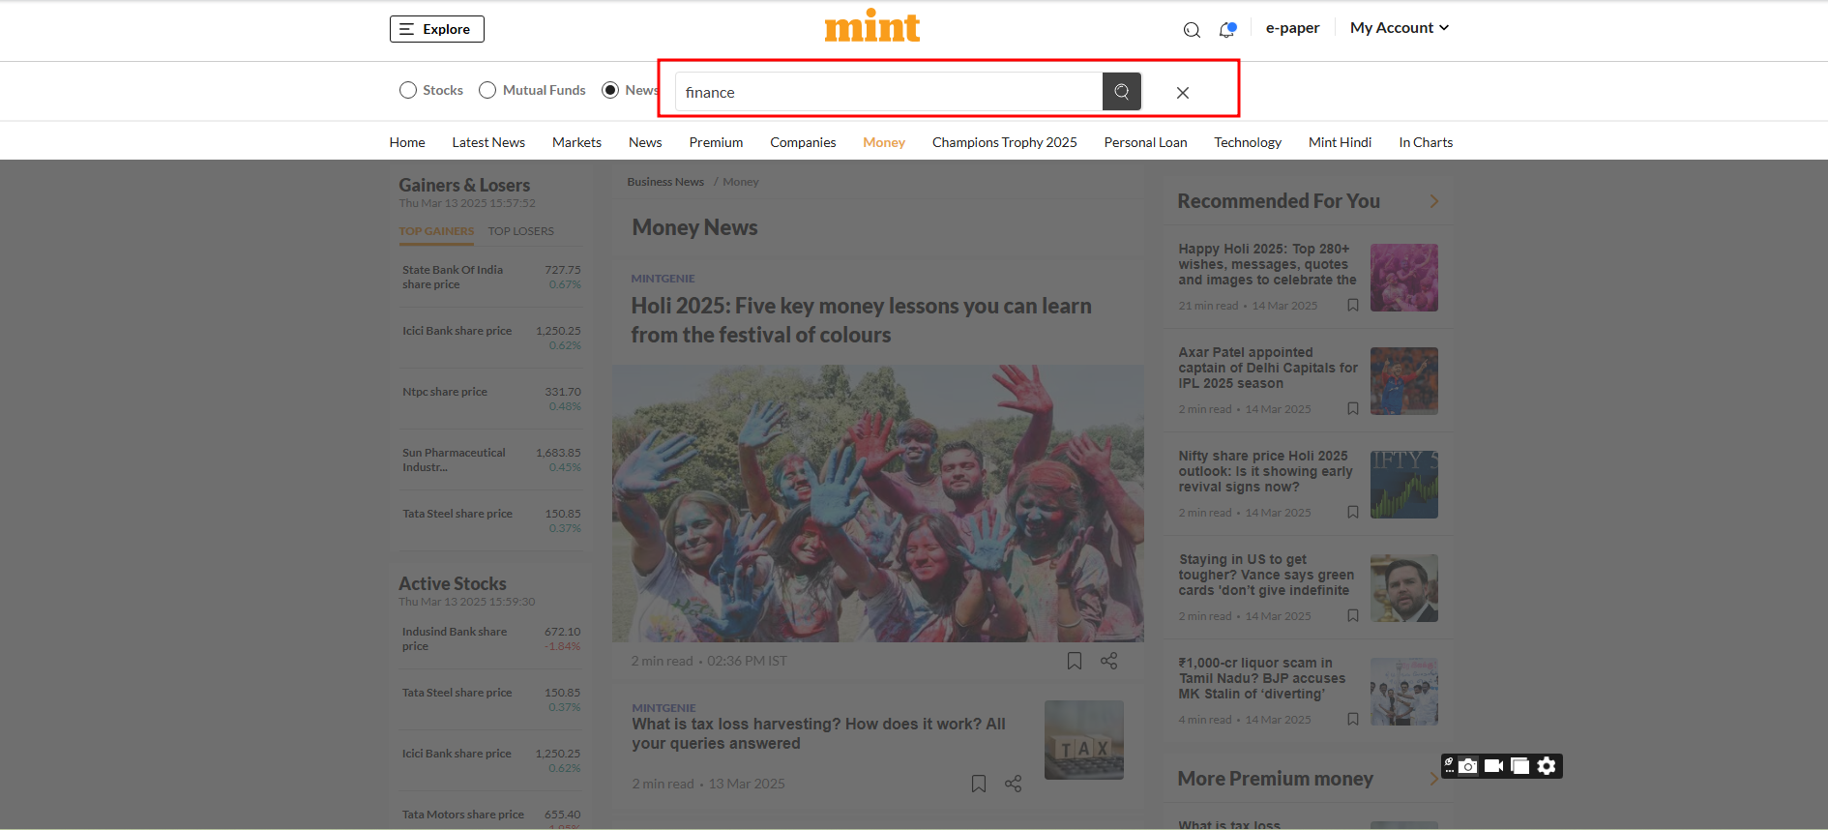Share the Holi money lessons article
This screenshot has width=1828, height=830.
(1108, 661)
